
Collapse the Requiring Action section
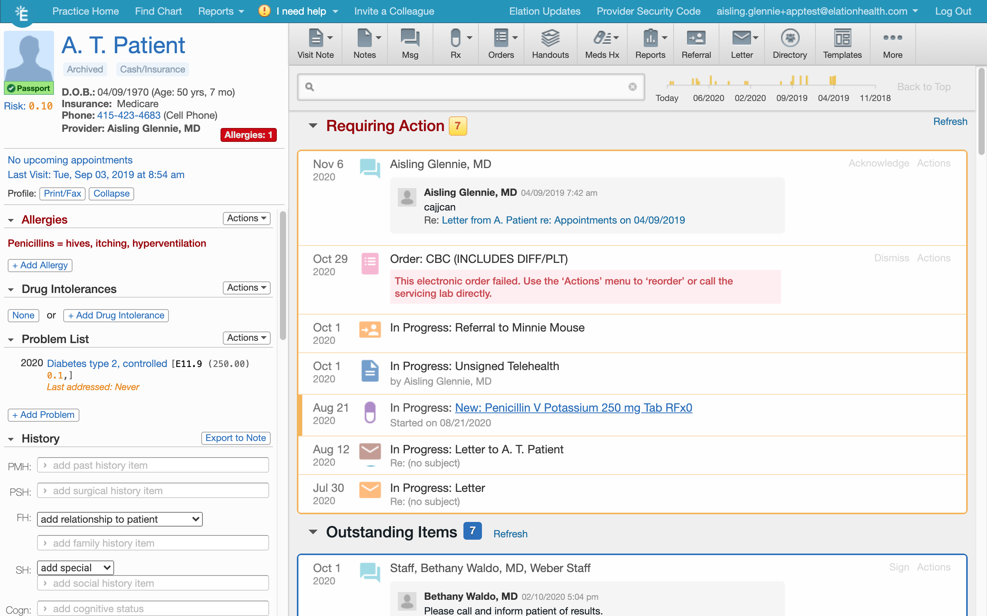coord(314,126)
